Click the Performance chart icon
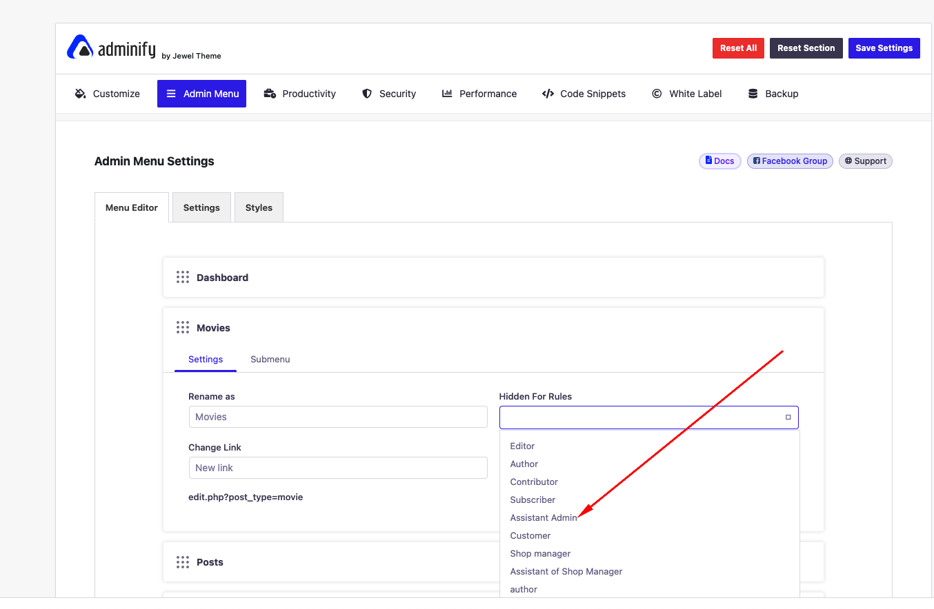Screen dimensions: 934x609 coord(447,94)
